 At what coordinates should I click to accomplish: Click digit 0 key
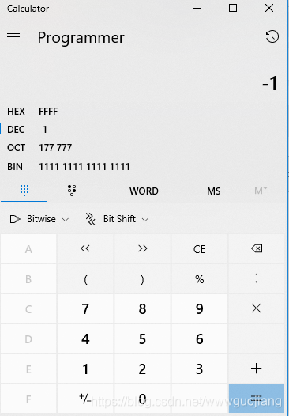[142, 399]
